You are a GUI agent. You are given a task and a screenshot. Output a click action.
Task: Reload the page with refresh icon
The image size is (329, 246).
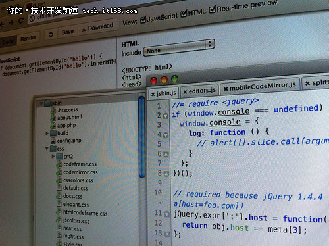(21, 21)
